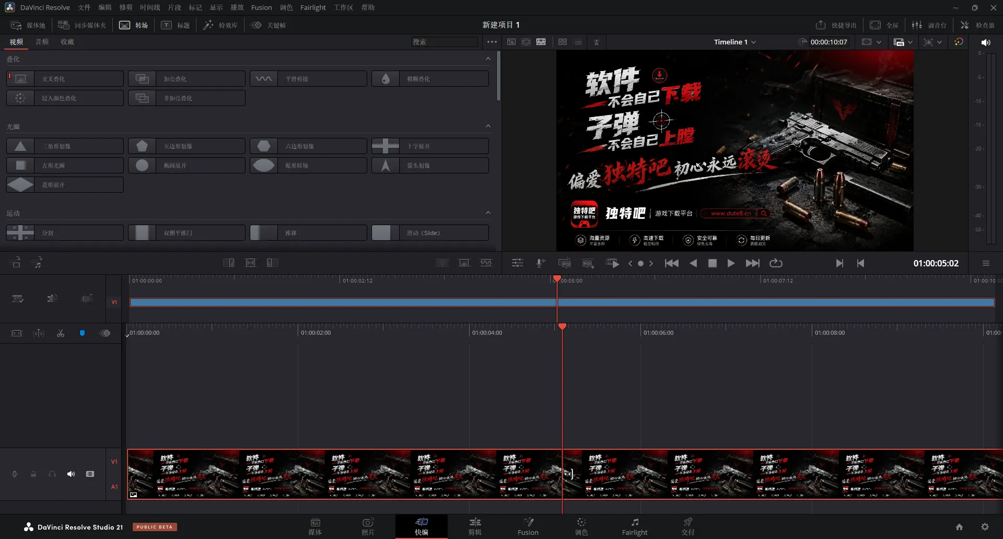
Task: Open the 调音台 audio mixer
Action: [x=929, y=25]
